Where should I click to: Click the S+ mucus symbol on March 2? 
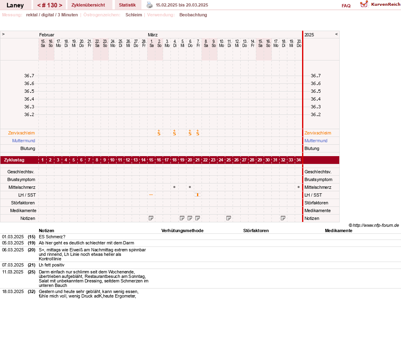(x=159, y=133)
